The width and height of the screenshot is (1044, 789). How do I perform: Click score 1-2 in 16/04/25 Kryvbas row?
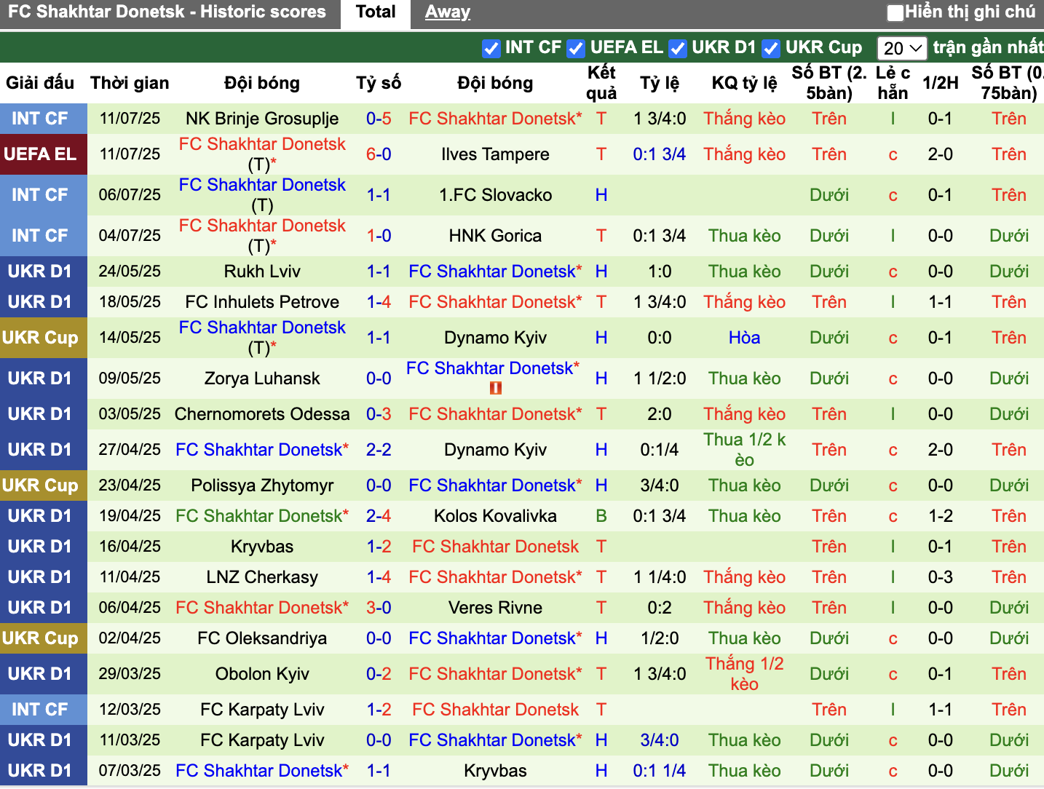pos(379,547)
